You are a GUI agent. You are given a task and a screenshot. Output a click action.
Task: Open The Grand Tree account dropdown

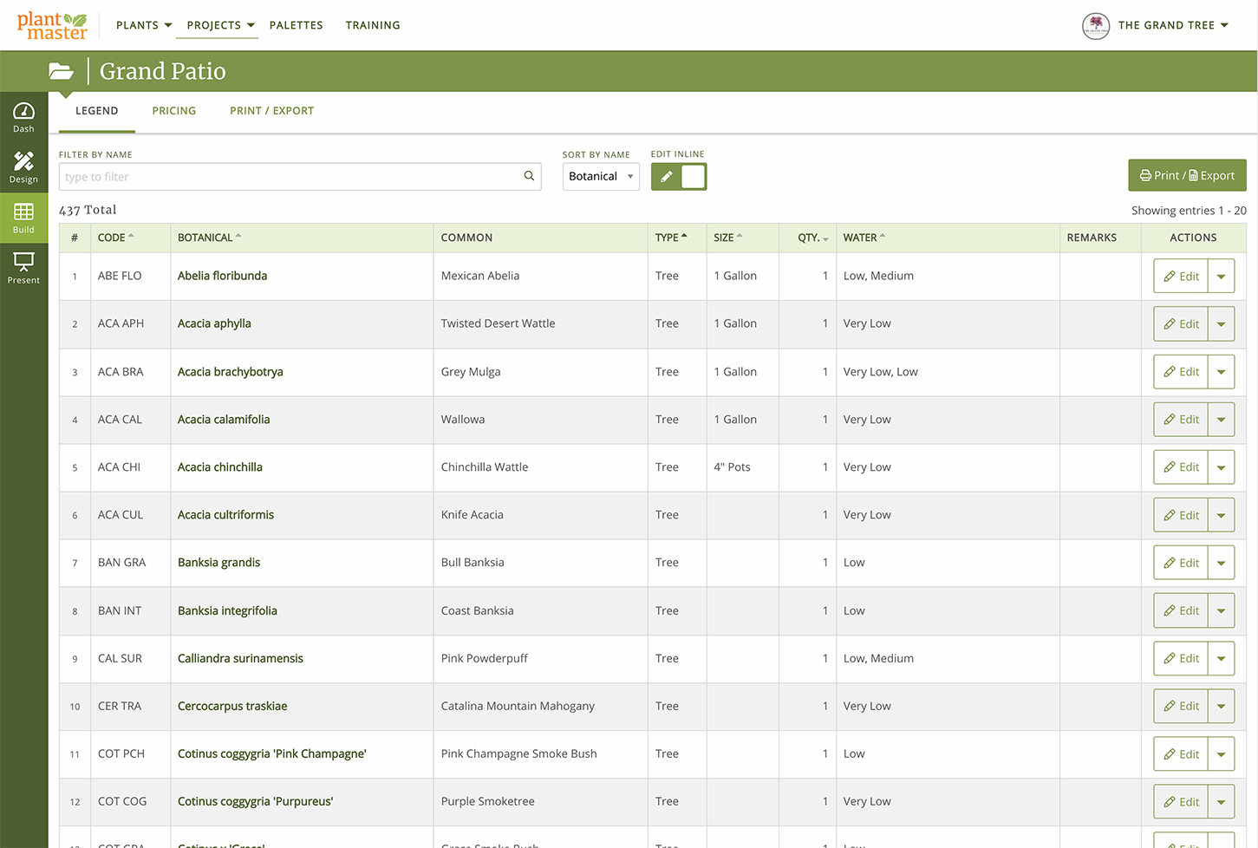(1173, 25)
